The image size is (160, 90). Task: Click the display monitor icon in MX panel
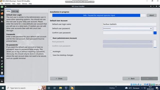click(x=2, y=61)
